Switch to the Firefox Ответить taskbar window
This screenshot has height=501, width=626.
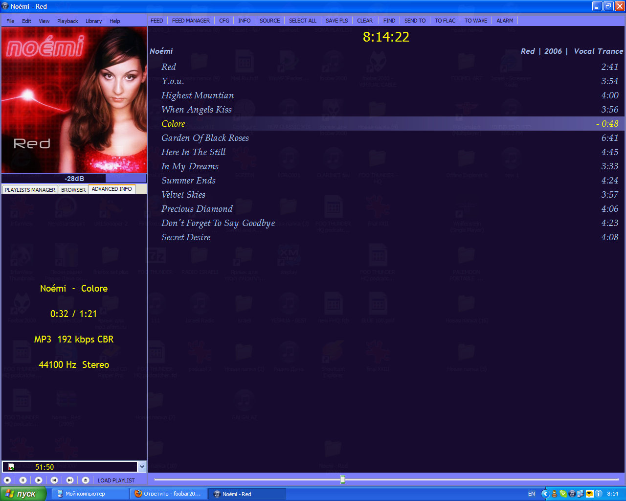click(x=169, y=494)
